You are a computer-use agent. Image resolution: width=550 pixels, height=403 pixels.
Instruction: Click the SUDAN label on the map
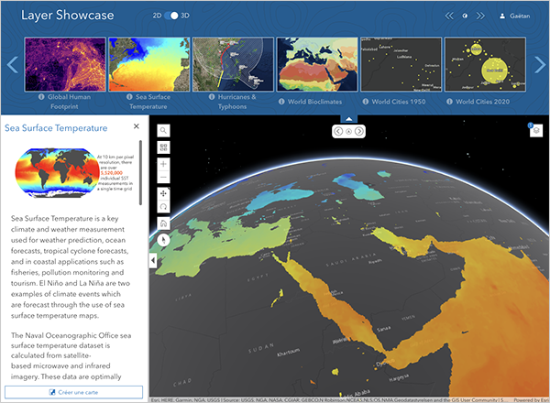point(261,348)
